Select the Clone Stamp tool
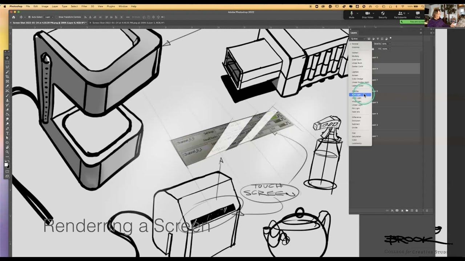465x261 pixels. pos(7,100)
